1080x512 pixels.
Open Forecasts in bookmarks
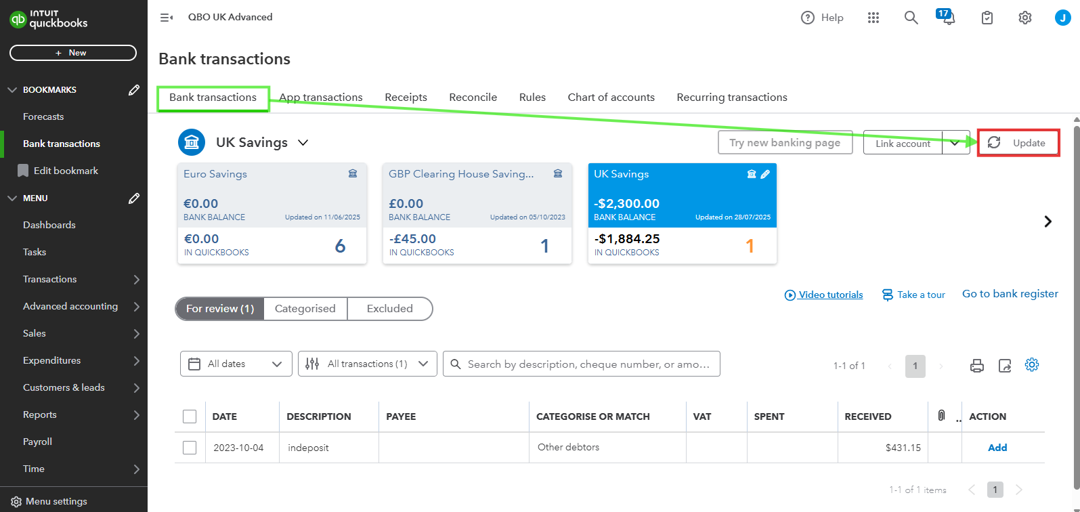43,116
